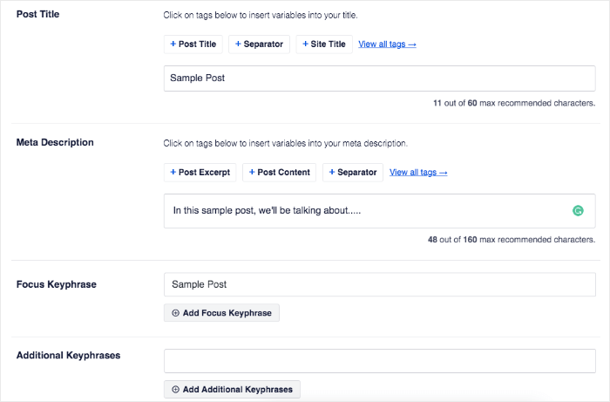
Task: Insert the Separator tag into the post title
Action: [259, 44]
